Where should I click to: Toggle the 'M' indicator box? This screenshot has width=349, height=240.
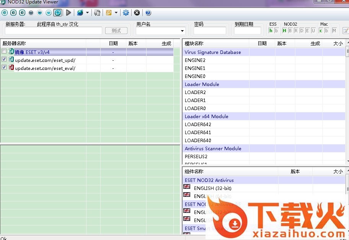click(x=334, y=31)
